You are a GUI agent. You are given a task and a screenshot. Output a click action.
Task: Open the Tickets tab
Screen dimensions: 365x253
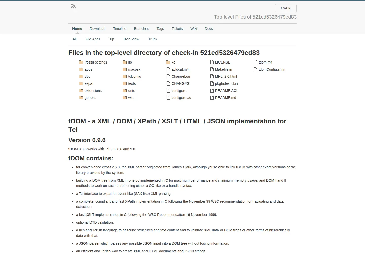pos(177,29)
